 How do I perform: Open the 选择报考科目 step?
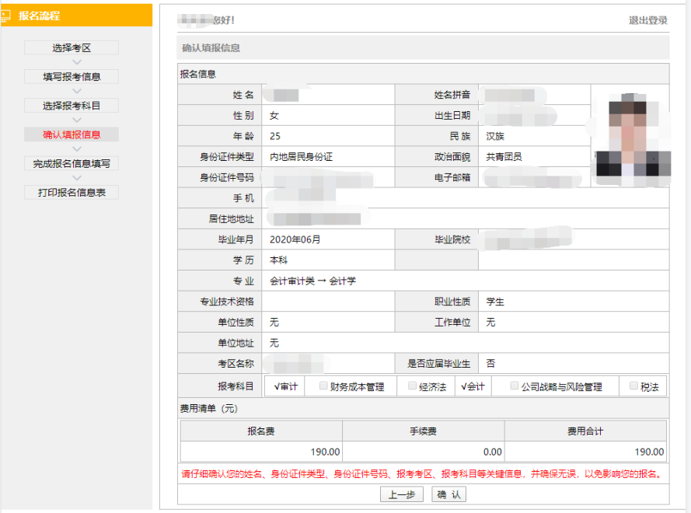[x=70, y=105]
